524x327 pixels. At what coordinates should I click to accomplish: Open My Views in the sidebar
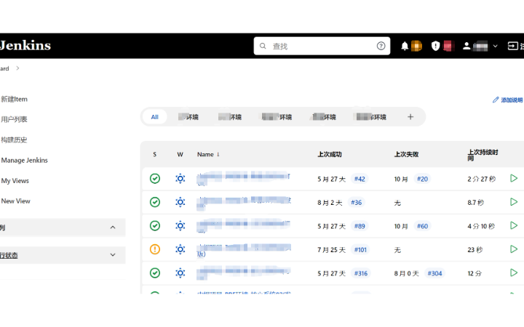15,181
